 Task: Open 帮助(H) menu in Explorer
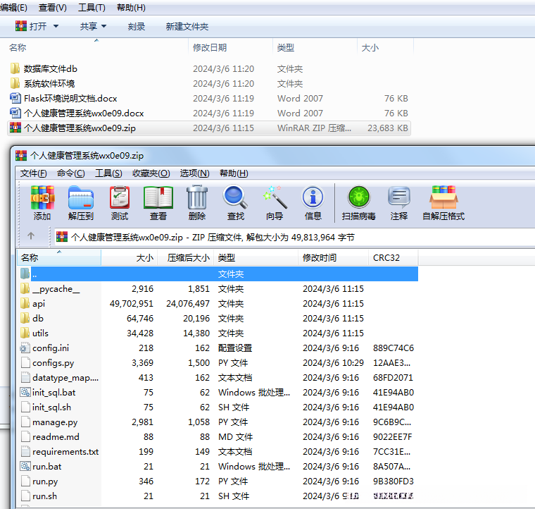point(131,8)
